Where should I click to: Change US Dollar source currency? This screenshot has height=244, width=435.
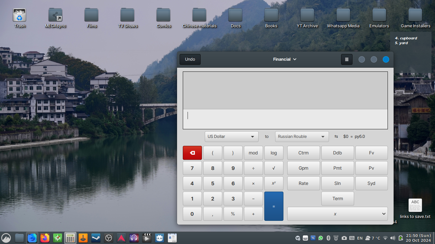pyautogui.click(x=231, y=136)
